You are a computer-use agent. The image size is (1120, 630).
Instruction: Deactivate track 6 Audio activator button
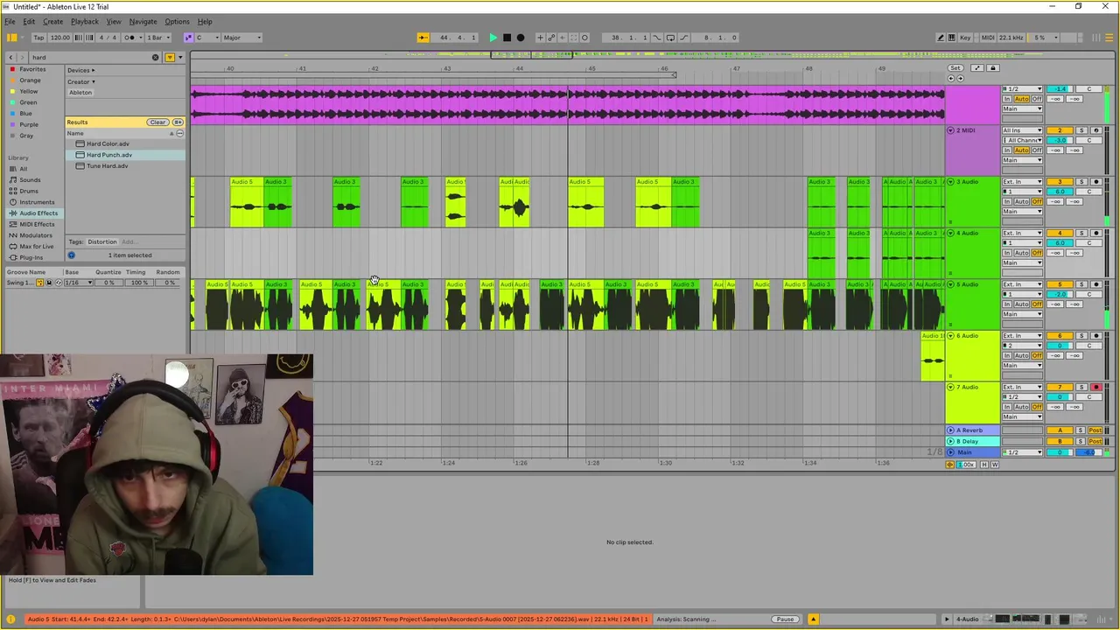pyautogui.click(x=1060, y=336)
